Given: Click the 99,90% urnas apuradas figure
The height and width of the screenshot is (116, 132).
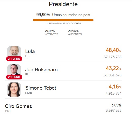Looking at the screenshot, I should [x=43, y=15].
